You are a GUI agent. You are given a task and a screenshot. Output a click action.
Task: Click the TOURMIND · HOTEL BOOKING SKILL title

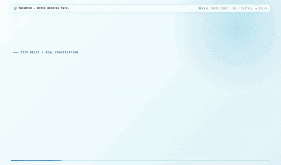pyautogui.click(x=44, y=8)
